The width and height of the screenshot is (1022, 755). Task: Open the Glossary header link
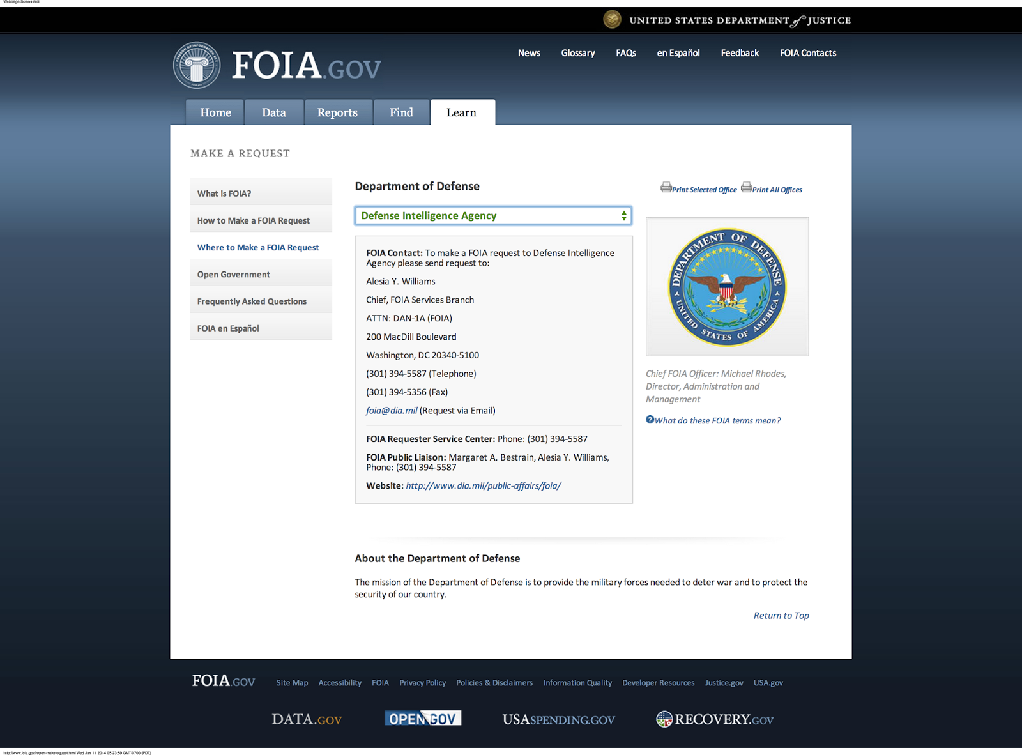pos(578,53)
